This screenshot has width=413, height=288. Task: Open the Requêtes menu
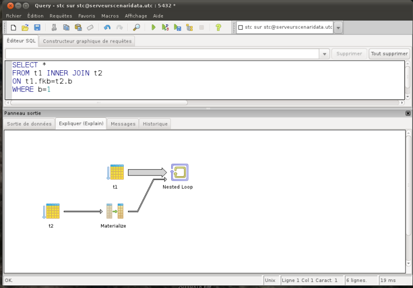[x=60, y=16]
